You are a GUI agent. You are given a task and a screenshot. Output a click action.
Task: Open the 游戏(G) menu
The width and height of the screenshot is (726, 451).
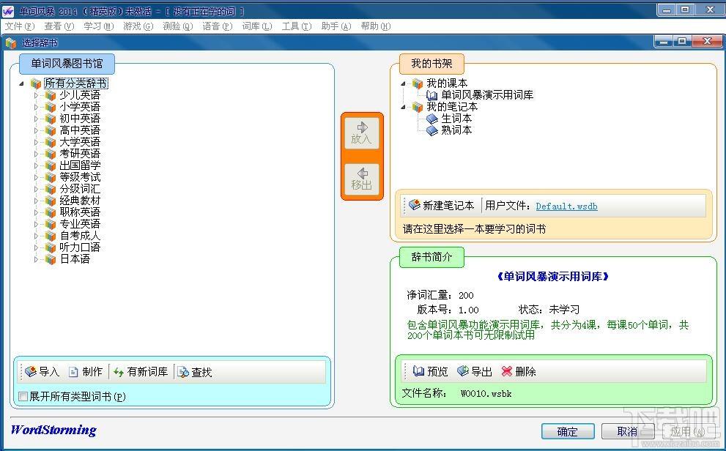[x=138, y=26]
